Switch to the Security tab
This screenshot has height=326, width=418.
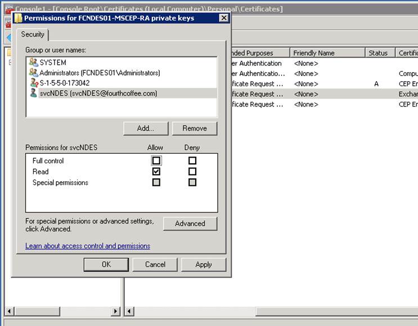tap(33, 34)
